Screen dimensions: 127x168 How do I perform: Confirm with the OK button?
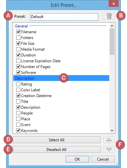[x=77, y=159]
